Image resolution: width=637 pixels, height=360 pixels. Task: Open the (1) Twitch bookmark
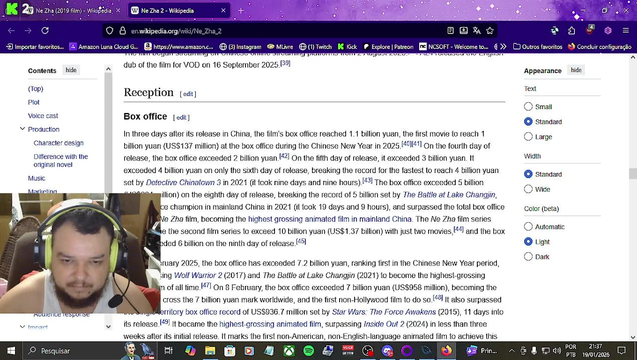(x=315, y=46)
